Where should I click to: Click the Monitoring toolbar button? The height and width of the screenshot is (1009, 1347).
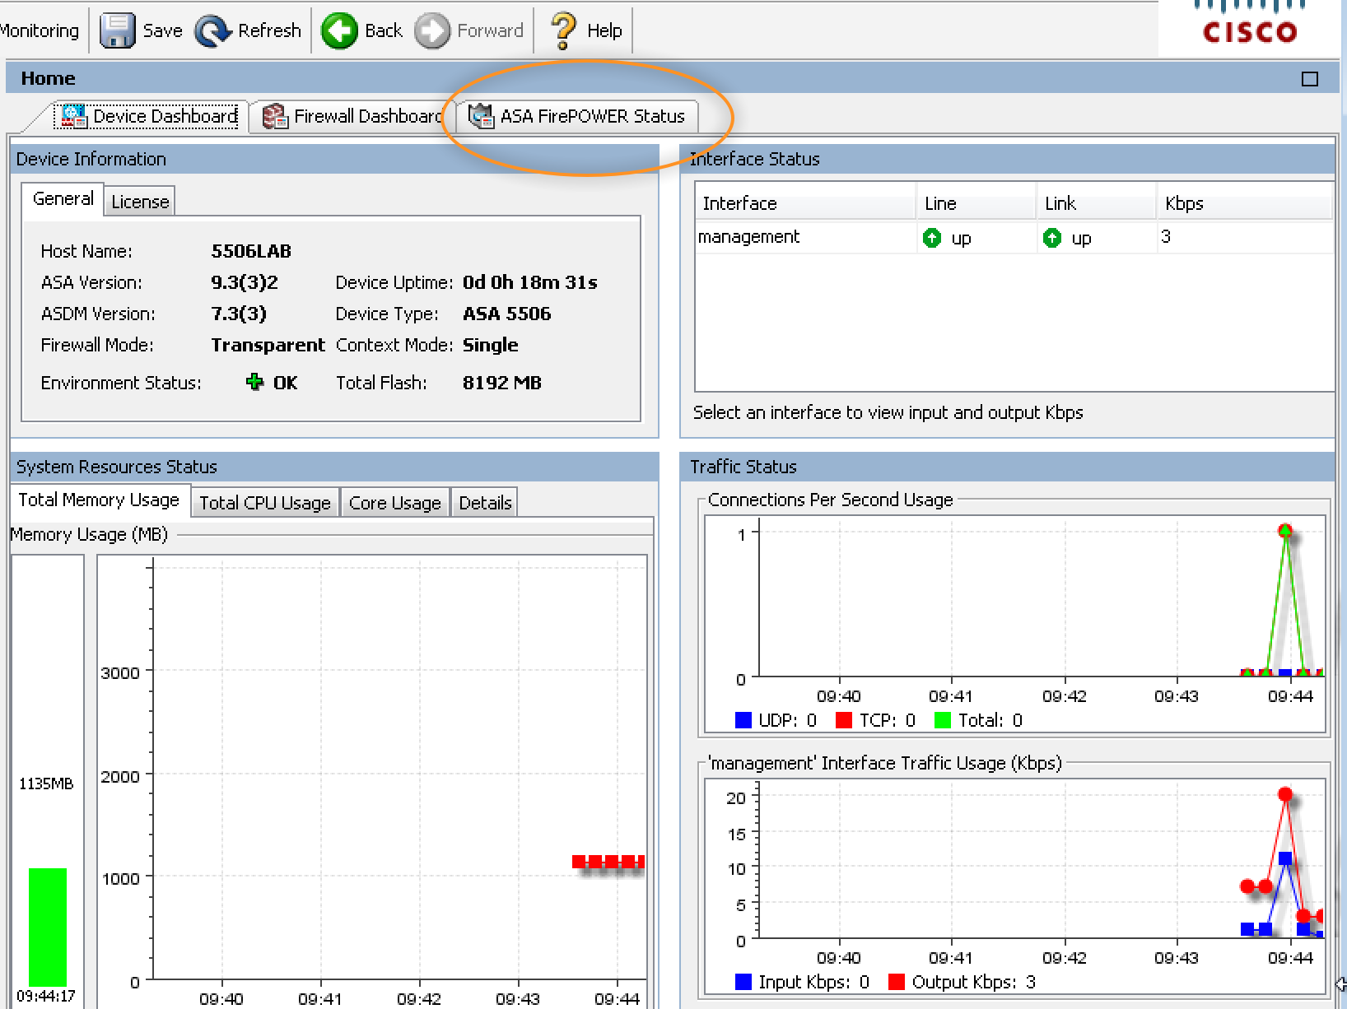(x=40, y=31)
